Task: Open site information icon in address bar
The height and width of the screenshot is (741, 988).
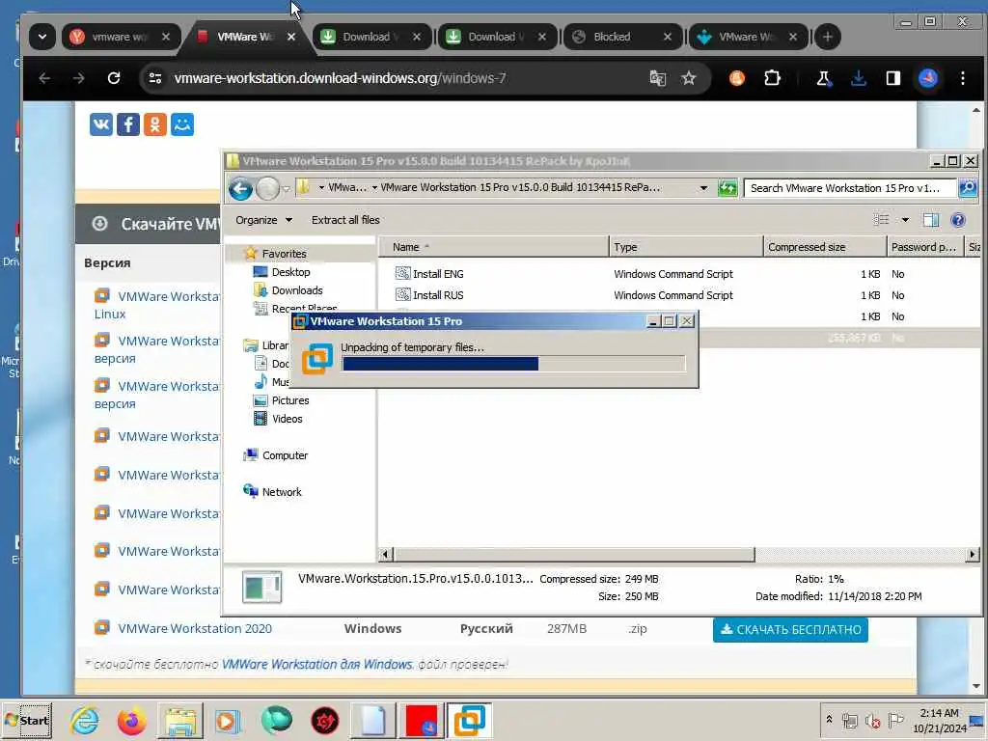Action: pyautogui.click(x=155, y=78)
